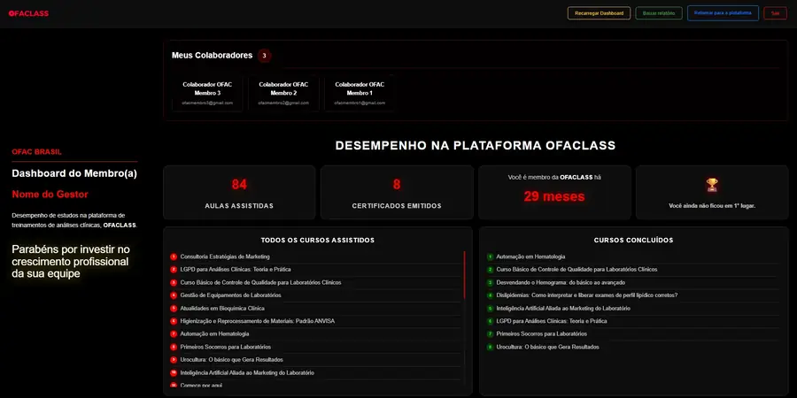Select Desvendando o Hemograma completed course
Image resolution: width=797 pixels, height=398 pixels.
[x=561, y=282]
